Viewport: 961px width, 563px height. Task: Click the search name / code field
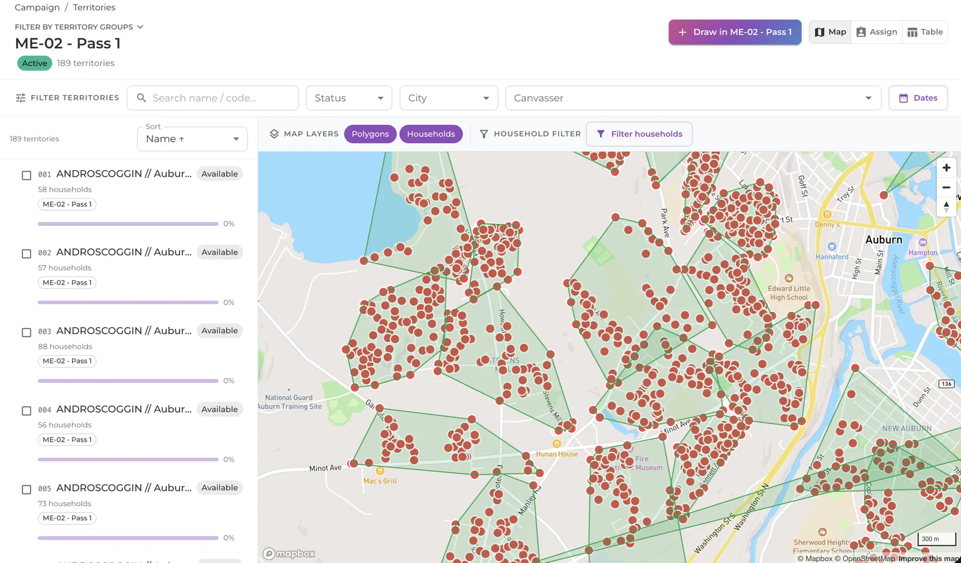click(x=213, y=98)
